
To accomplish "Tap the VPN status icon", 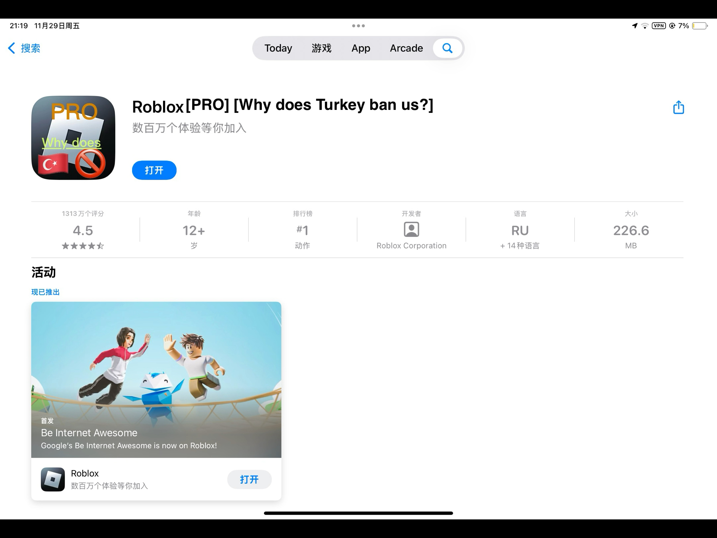I will 659,26.
